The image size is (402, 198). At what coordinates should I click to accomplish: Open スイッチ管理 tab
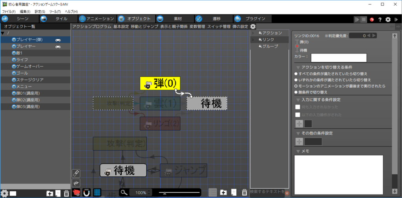219,26
